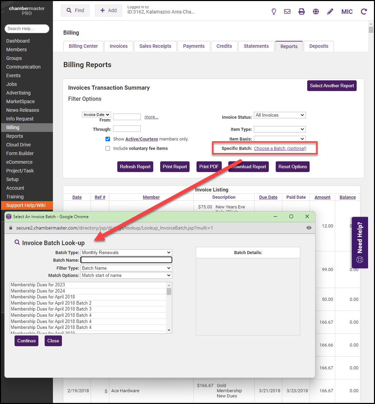Uncheck Show Active/Courtesy members only

(x=108, y=139)
